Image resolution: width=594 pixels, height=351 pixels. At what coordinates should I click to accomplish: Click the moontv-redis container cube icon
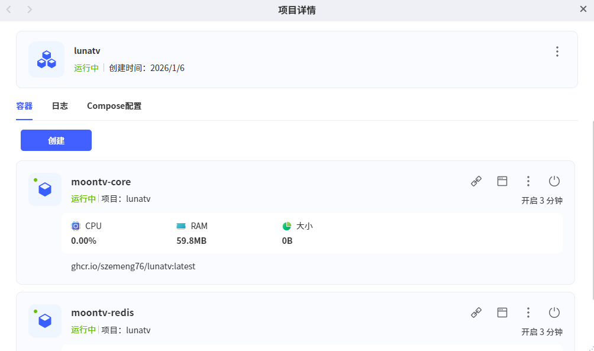point(45,321)
